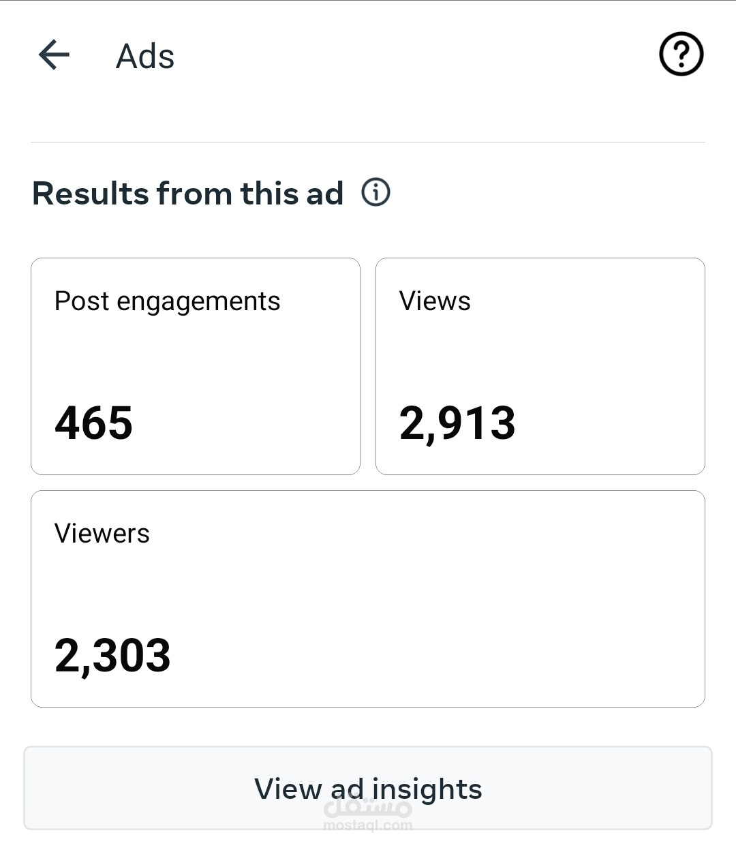Select the Viewers label
Screen dimensions: 736x850
(102, 534)
